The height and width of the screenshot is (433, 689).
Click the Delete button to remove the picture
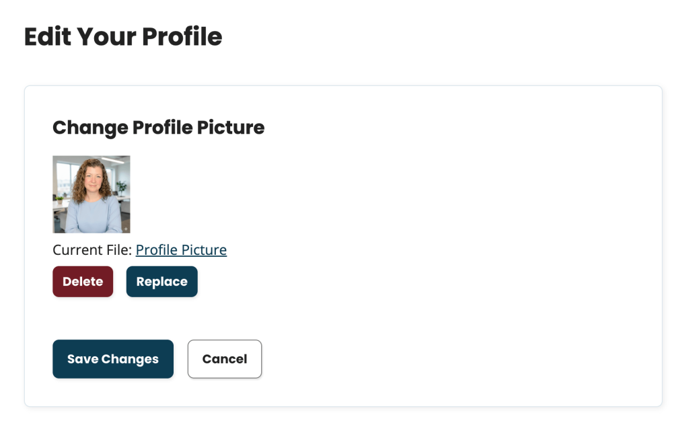[83, 281]
